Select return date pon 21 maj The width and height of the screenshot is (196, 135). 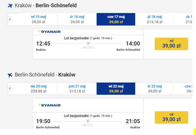[x=77, y=89]
